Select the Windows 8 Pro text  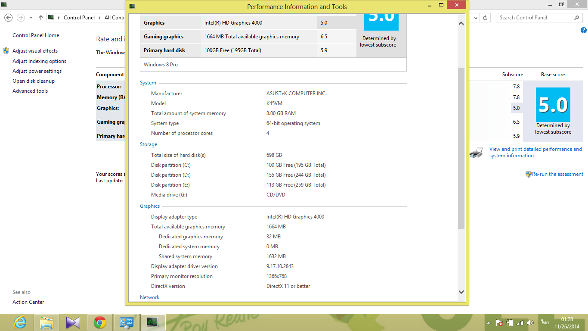point(161,65)
